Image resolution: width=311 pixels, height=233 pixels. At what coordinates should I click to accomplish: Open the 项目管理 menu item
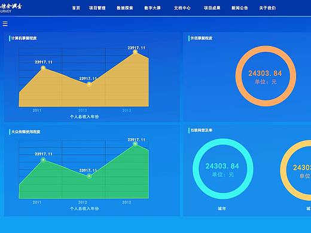click(x=97, y=8)
